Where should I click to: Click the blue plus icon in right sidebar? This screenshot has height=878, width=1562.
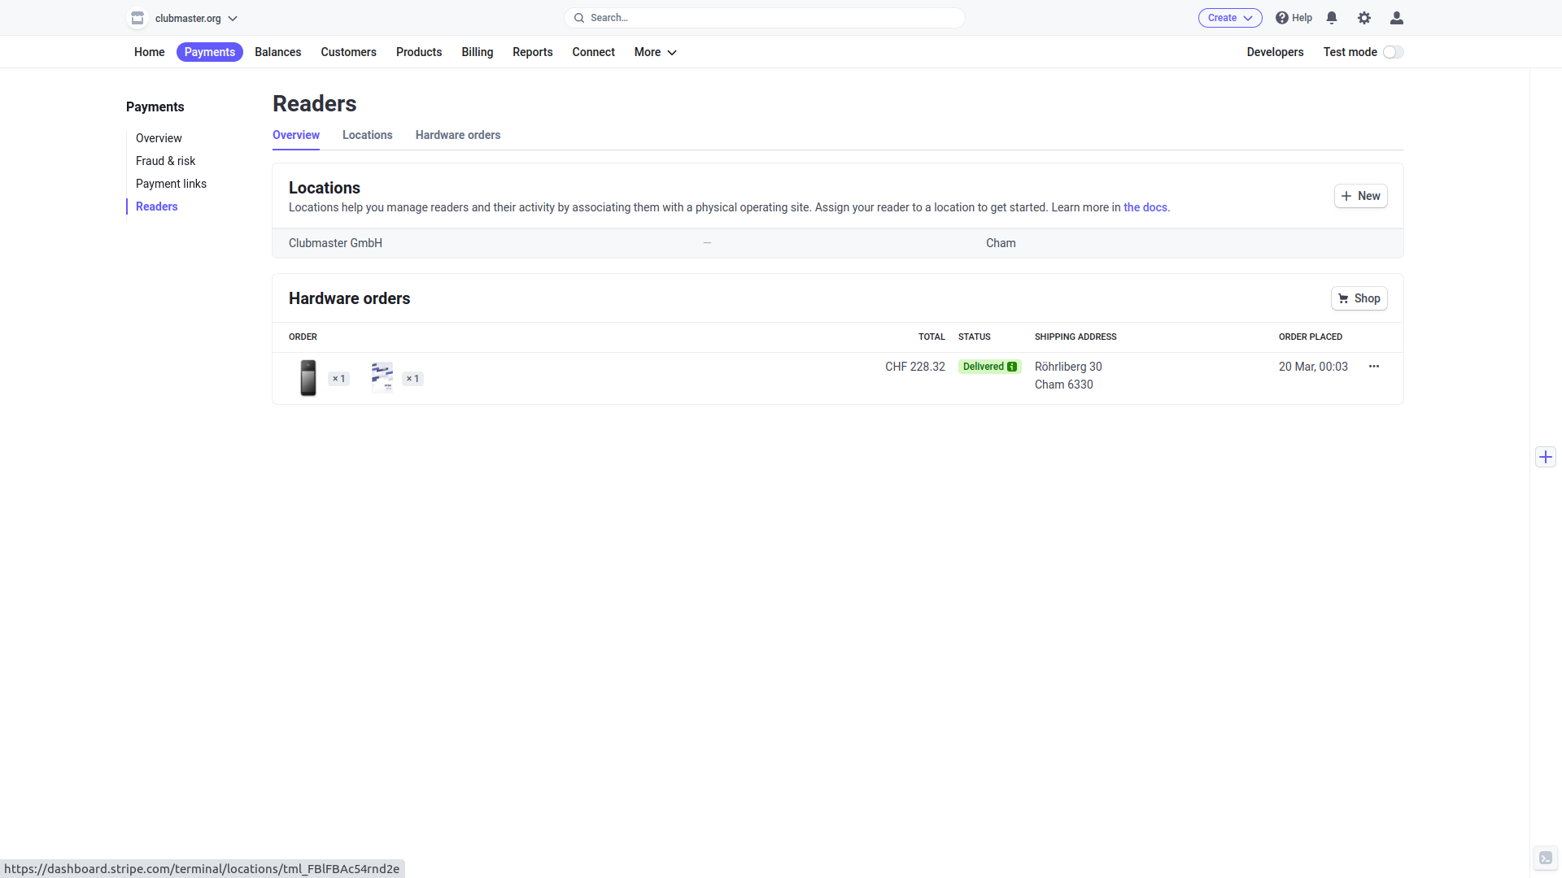click(x=1546, y=457)
